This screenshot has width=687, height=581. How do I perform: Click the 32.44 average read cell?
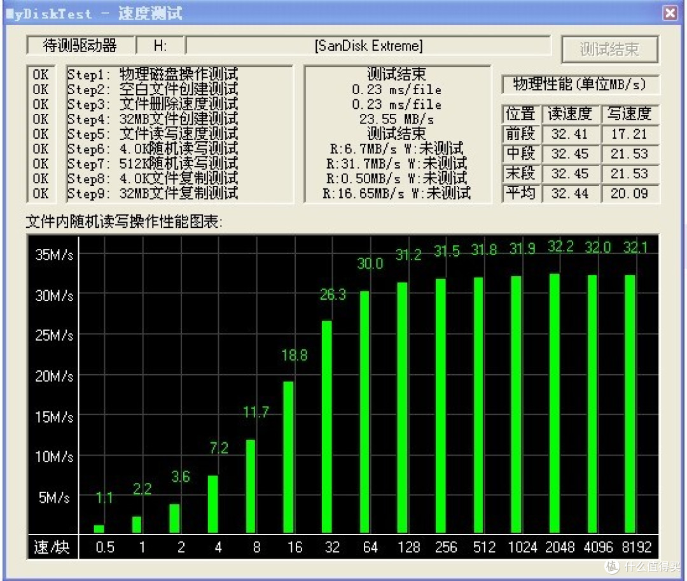(x=570, y=193)
